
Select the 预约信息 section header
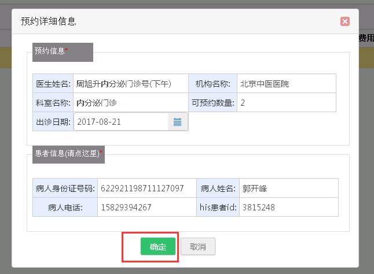pyautogui.click(x=63, y=51)
